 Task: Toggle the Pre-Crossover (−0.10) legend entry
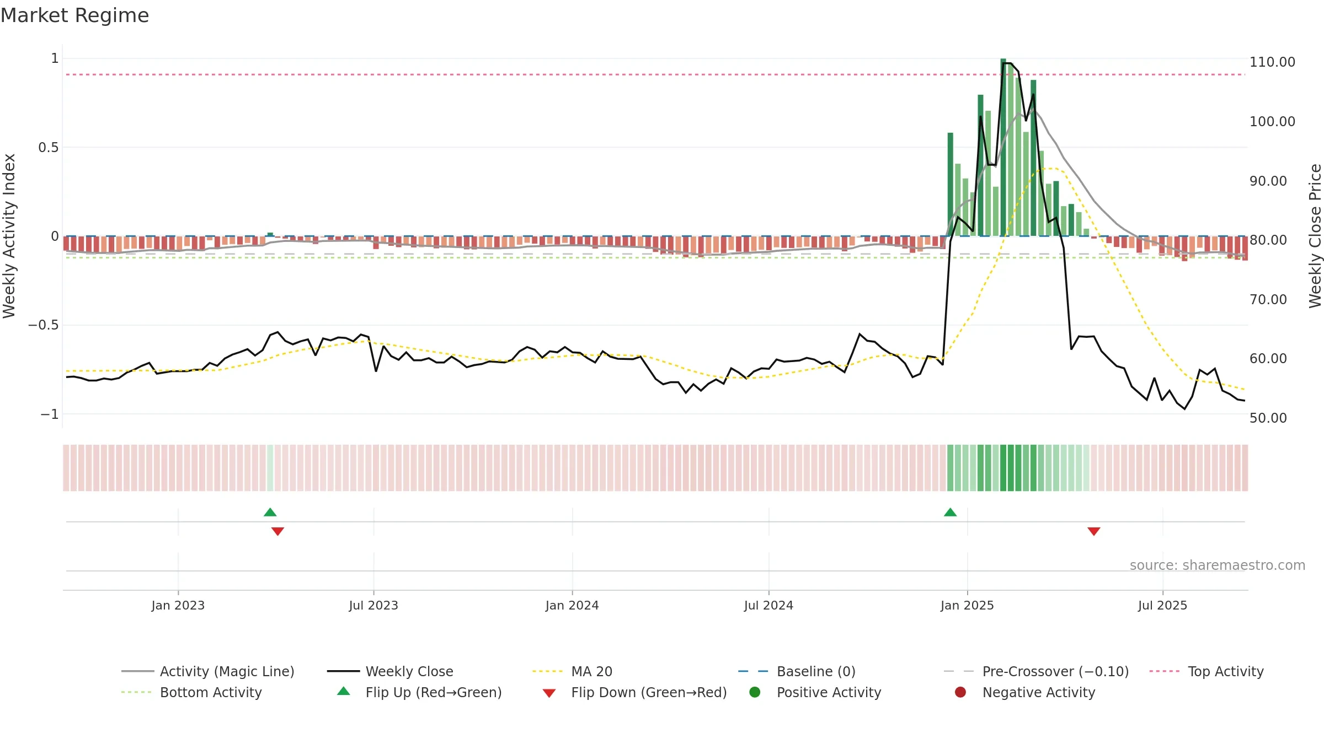pos(1036,671)
